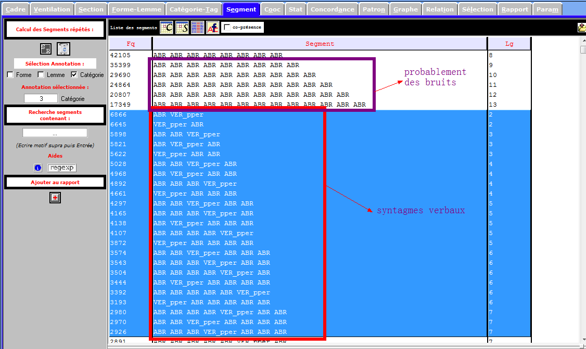Screen dimensions: 586x349
Task: Click the scroll-shaped icon beside SR
Action: (x=63, y=49)
